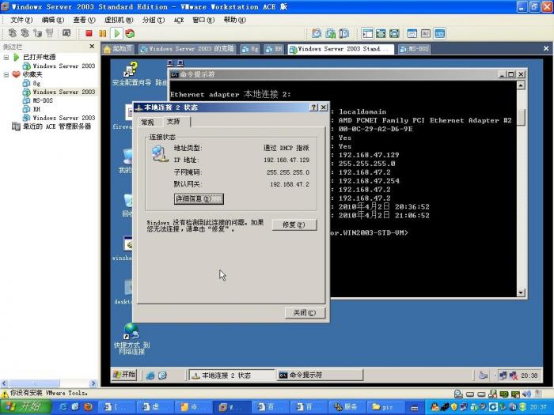554x415 pixels.
Task: Click the 服务 host taskbar button
Action: point(347,407)
